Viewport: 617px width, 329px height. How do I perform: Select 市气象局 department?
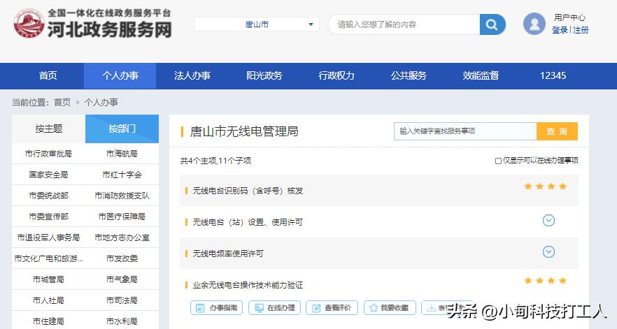click(x=122, y=279)
